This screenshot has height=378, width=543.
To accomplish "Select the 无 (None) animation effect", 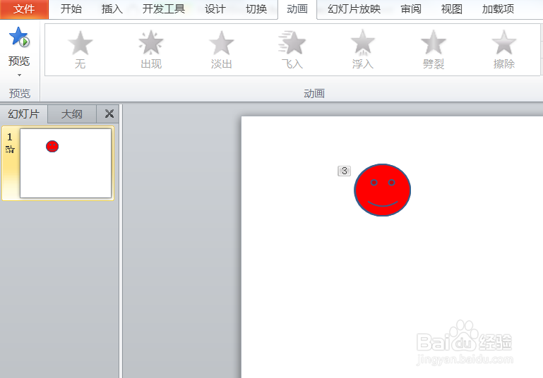I will pyautogui.click(x=80, y=50).
